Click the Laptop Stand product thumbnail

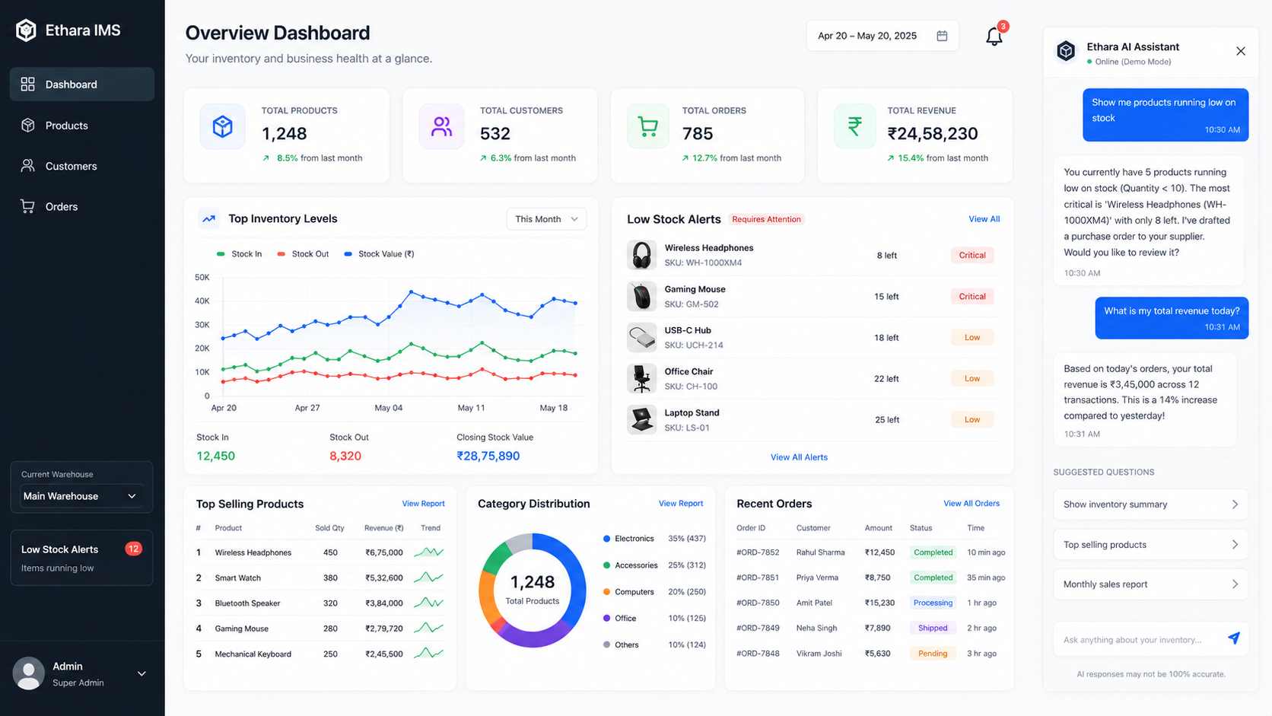(641, 419)
